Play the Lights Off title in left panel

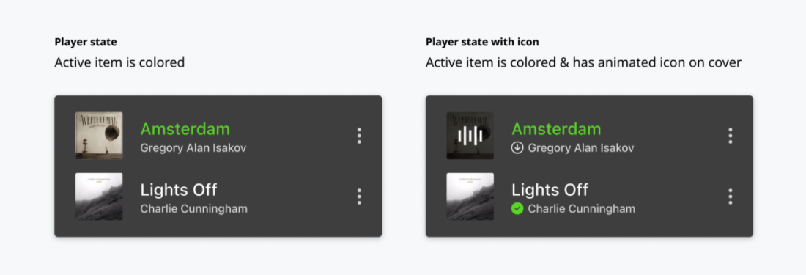(178, 190)
